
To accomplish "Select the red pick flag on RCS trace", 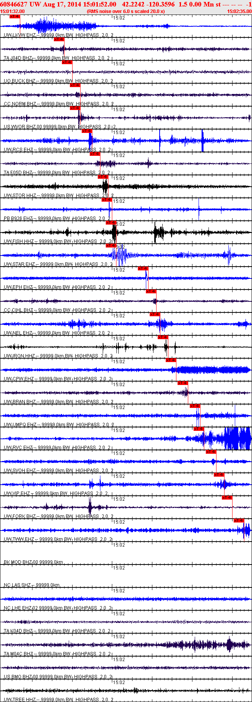I will 87,131.
